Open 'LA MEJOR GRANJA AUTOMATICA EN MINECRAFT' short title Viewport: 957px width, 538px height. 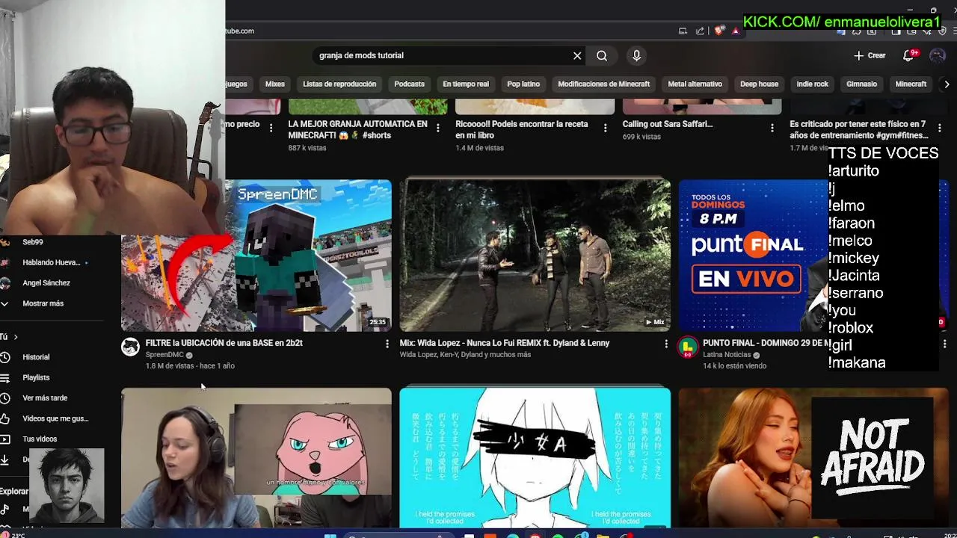(357, 129)
